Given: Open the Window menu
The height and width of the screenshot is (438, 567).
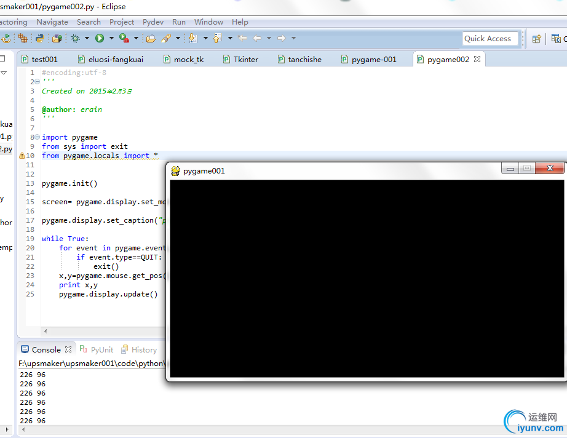Looking at the screenshot, I should click(x=208, y=22).
